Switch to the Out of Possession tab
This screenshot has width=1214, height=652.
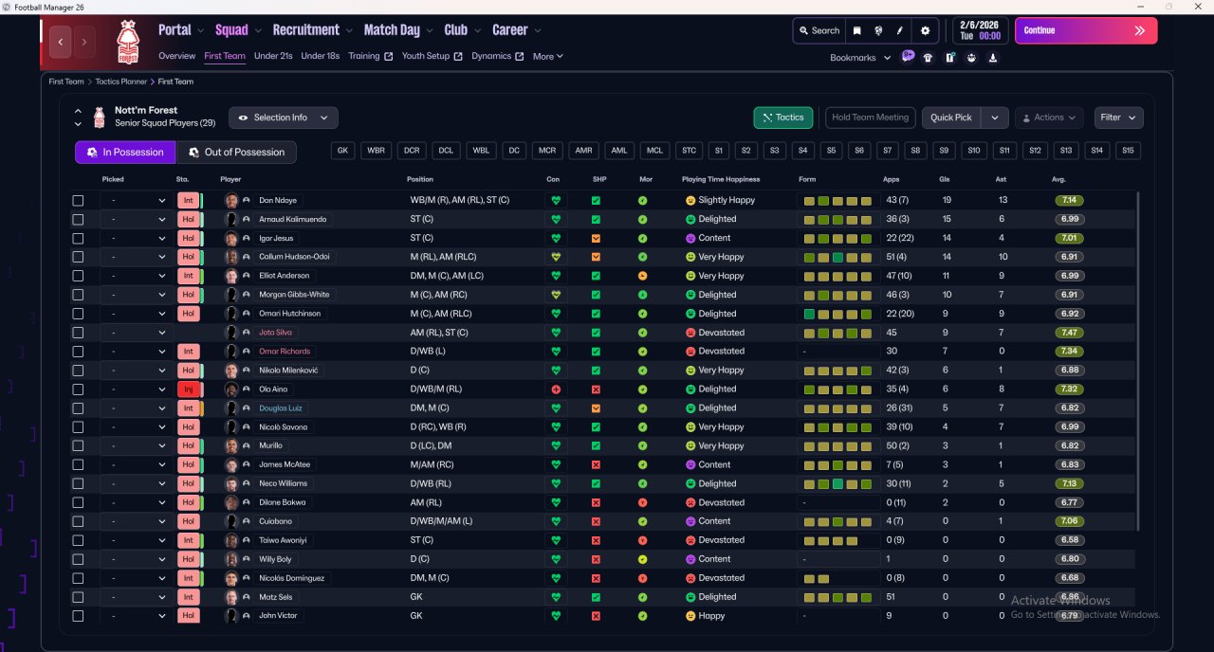[x=237, y=152]
